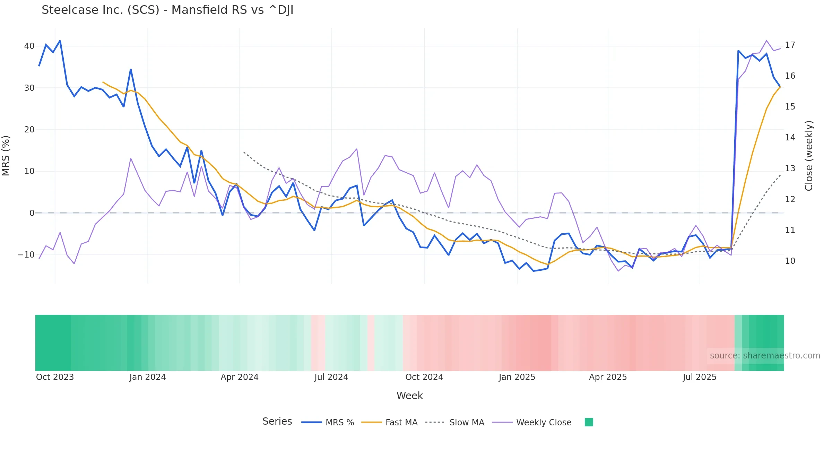
Task: Click the dark green heatmap band at Oct 2023
Action: click(53, 343)
